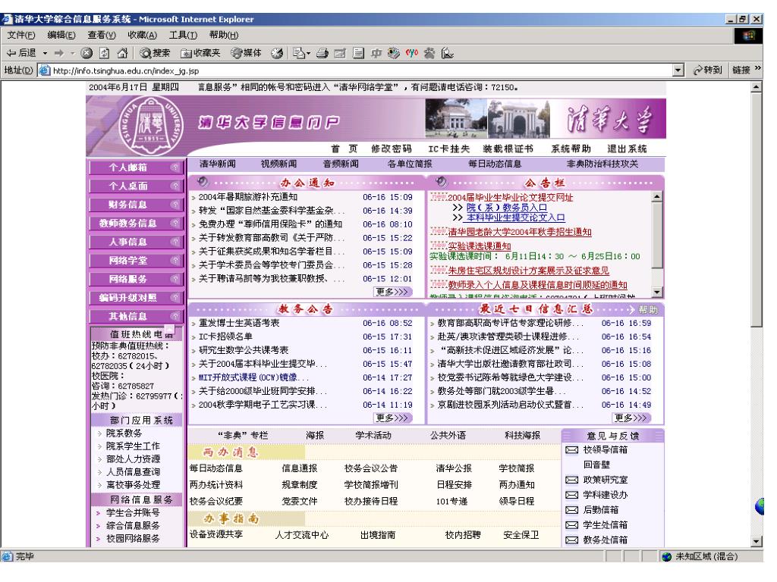Open the 院(系)教务员入口 link
This screenshot has width=777, height=582.
click(506, 208)
